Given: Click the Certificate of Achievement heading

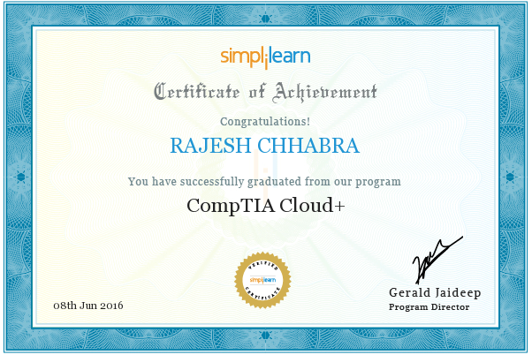Looking at the screenshot, I should (265, 92).
